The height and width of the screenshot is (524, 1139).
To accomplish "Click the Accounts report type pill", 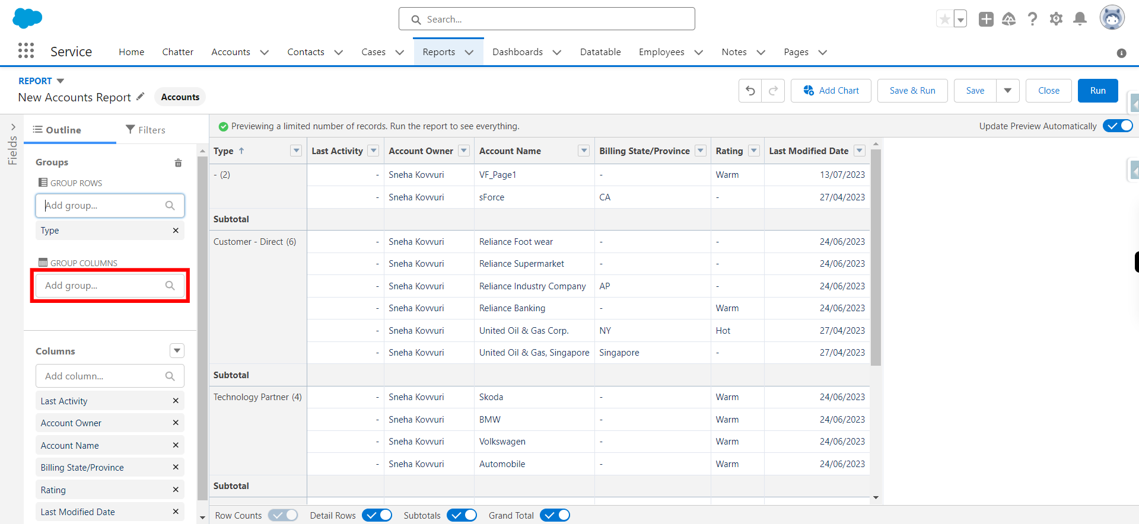I will pyautogui.click(x=180, y=97).
